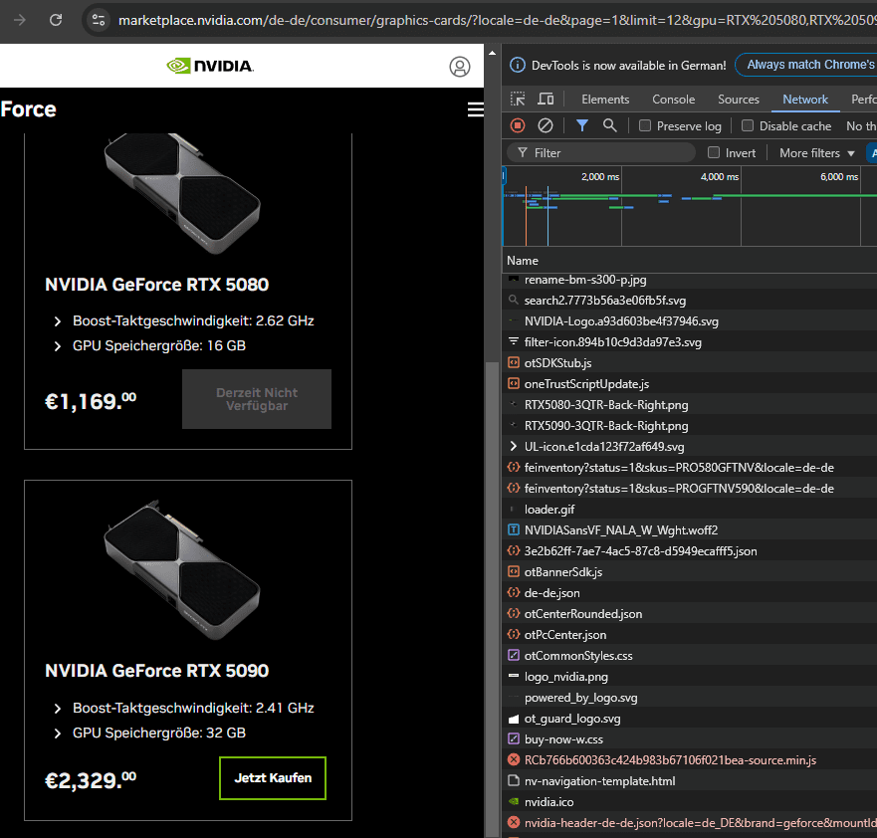Open the Performance tab

[864, 99]
